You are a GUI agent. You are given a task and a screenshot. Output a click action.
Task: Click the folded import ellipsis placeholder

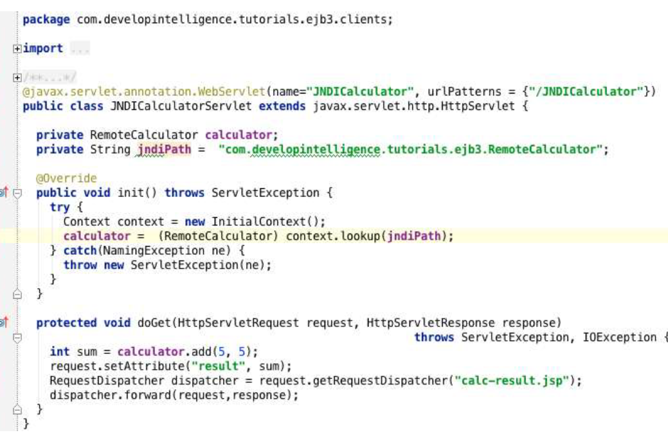pyautogui.click(x=79, y=49)
